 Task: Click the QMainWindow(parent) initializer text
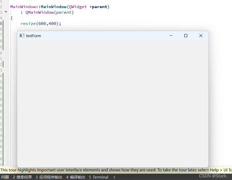click(x=50, y=12)
